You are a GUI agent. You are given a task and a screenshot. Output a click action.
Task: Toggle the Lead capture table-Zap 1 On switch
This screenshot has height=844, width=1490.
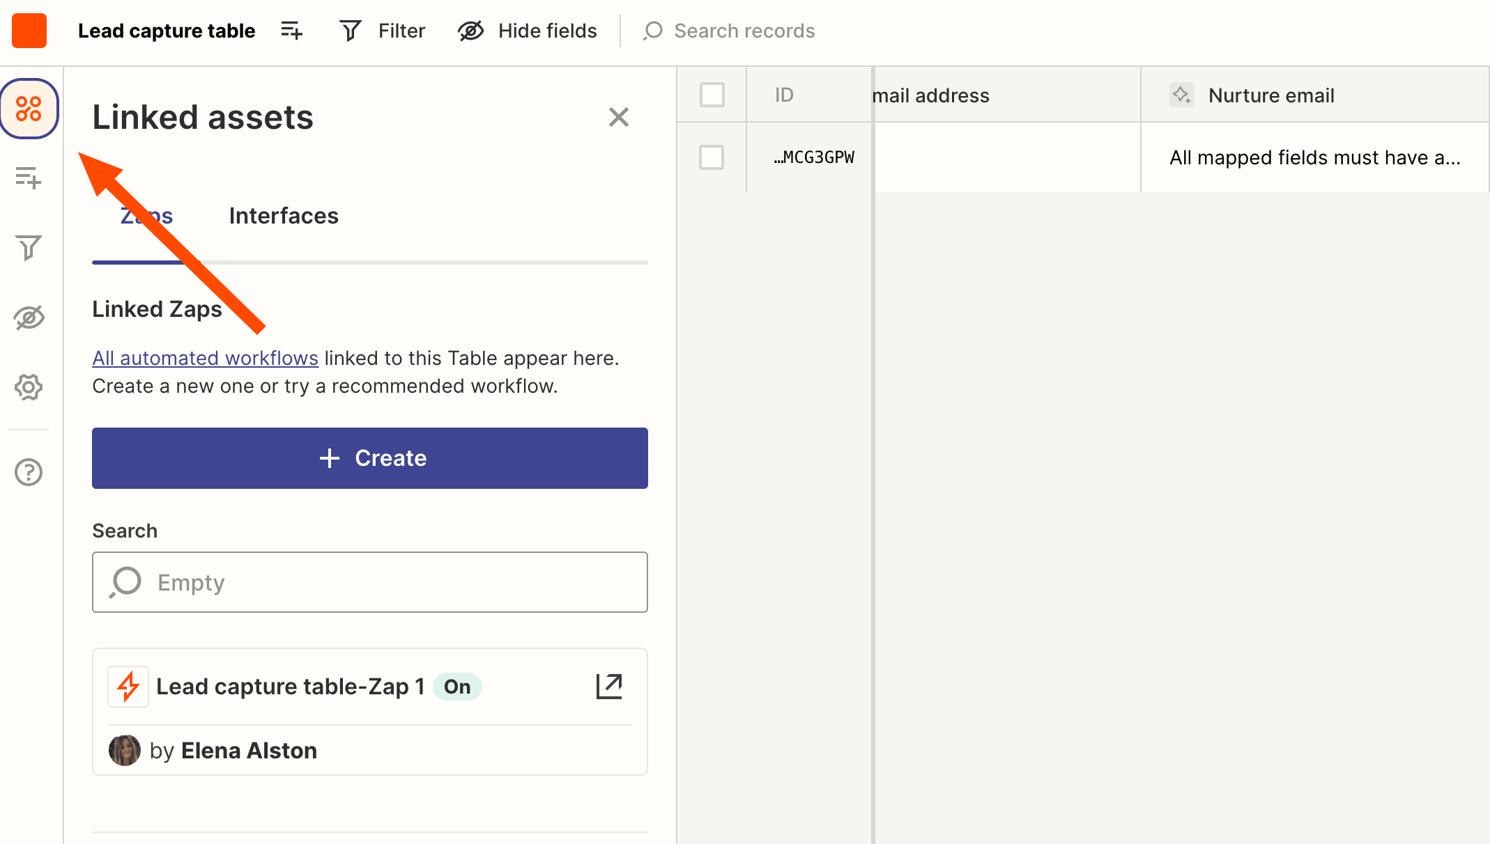(457, 687)
